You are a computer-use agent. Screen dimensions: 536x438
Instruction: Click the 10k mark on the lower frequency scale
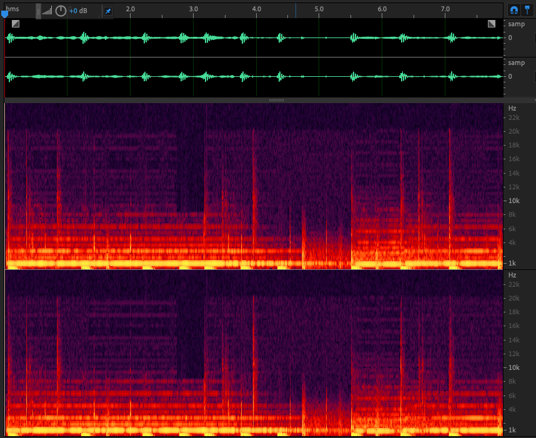click(x=514, y=367)
